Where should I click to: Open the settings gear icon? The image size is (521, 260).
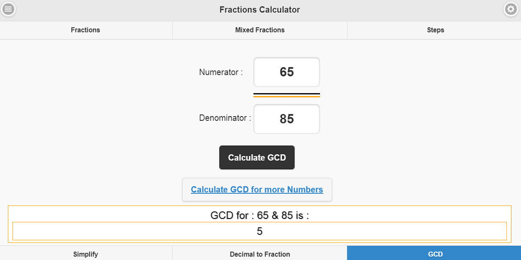click(511, 9)
